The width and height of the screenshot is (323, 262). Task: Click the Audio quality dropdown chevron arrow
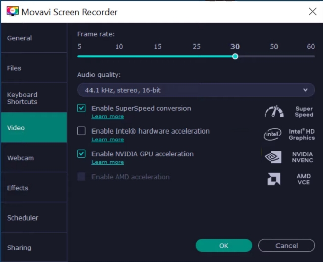[x=305, y=90]
